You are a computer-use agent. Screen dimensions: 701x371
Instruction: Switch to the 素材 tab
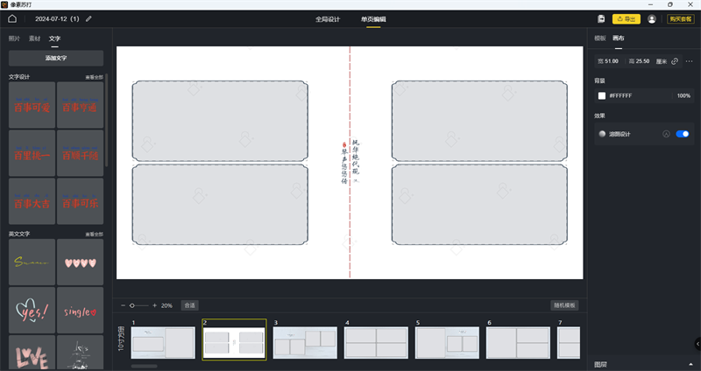click(x=34, y=38)
